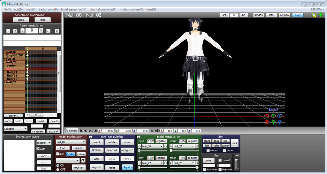Open the Null_10 eyes morph dropdown
The height and width of the screenshot is (174, 327).
click(x=152, y=146)
